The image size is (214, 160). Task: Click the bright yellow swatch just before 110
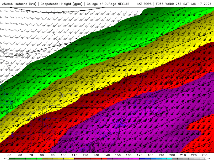coord(72,159)
